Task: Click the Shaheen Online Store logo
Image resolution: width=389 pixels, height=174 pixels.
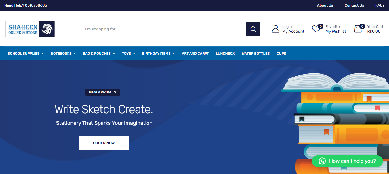Action: click(x=30, y=29)
